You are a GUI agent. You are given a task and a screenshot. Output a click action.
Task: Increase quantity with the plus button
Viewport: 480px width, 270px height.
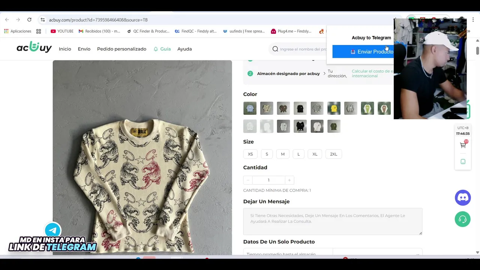(x=289, y=180)
